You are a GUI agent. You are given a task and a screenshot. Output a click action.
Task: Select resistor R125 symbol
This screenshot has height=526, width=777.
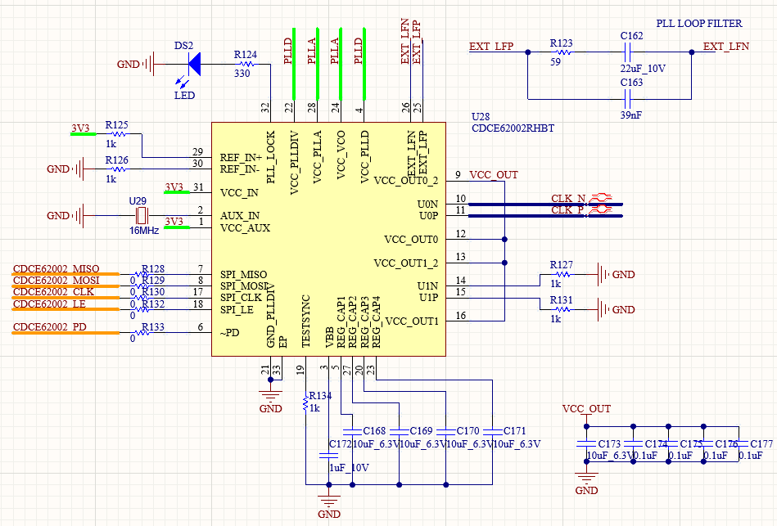tap(117, 133)
